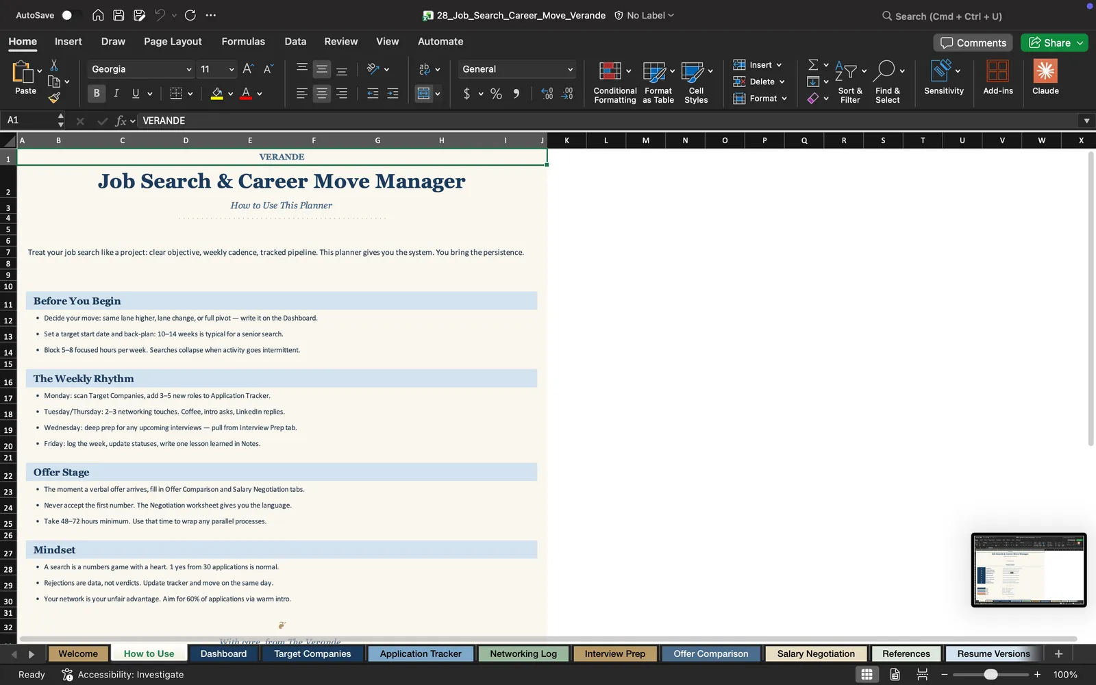This screenshot has height=685, width=1096.
Task: Open Conditional Formatting options
Action: tap(615, 82)
